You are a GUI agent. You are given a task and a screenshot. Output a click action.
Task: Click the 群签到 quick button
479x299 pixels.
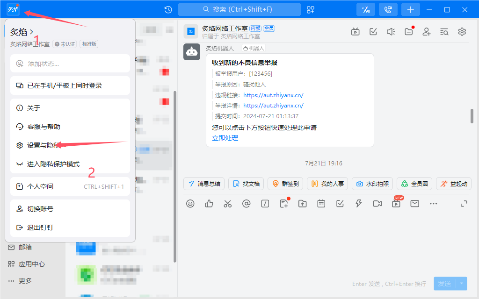(285, 184)
